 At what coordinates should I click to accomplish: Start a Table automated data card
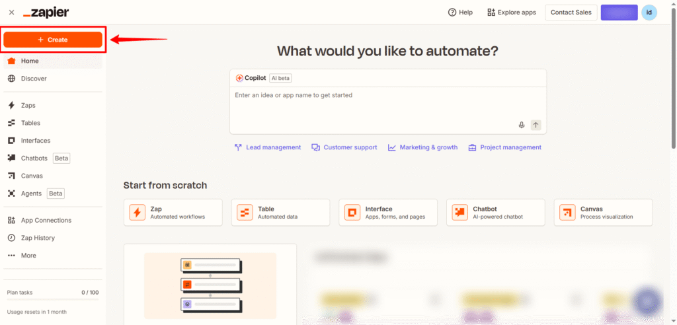click(280, 212)
